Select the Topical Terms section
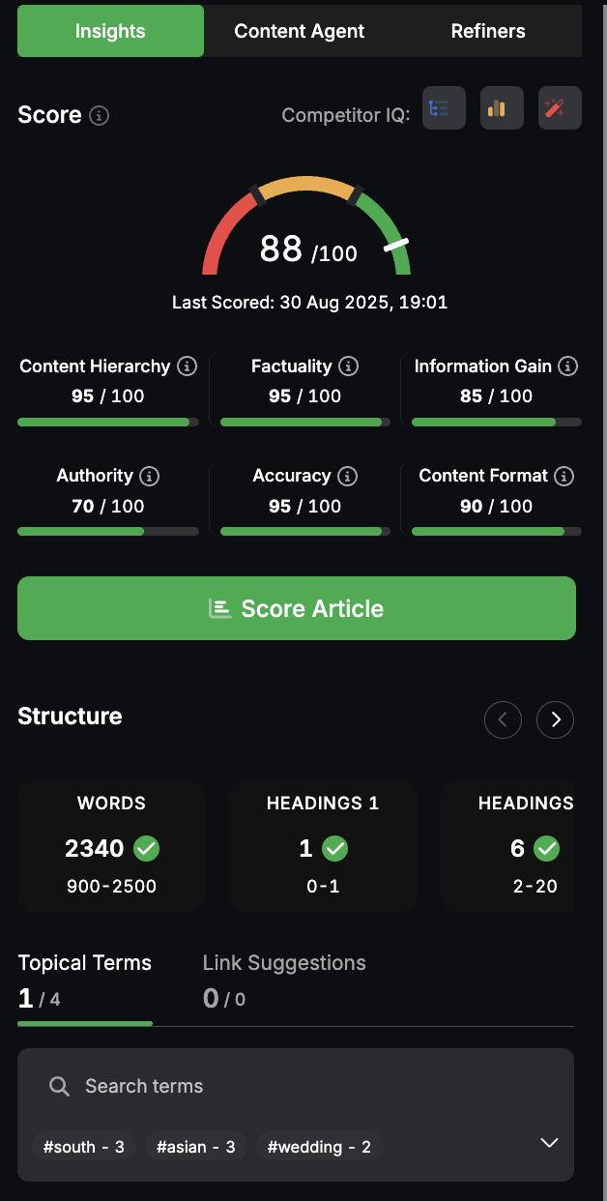The image size is (607, 1201). tap(84, 962)
